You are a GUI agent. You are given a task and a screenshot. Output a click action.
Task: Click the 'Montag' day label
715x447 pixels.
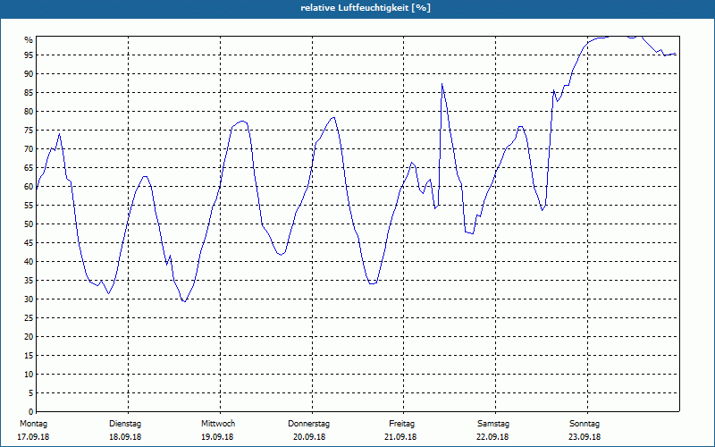click(33, 424)
